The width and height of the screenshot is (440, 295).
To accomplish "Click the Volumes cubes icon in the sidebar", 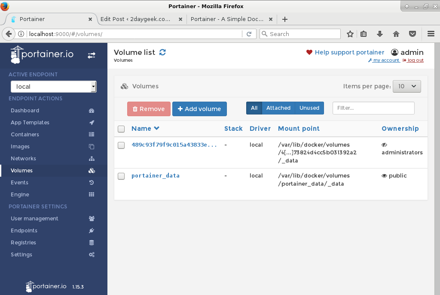I will point(92,171).
